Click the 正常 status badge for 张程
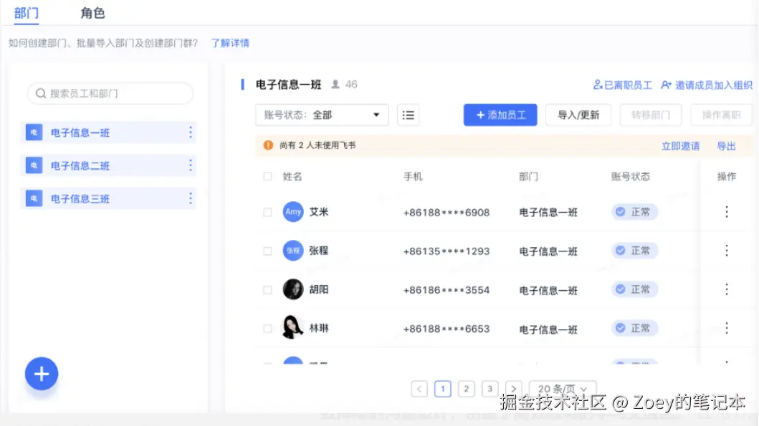The width and height of the screenshot is (759, 426). (634, 251)
